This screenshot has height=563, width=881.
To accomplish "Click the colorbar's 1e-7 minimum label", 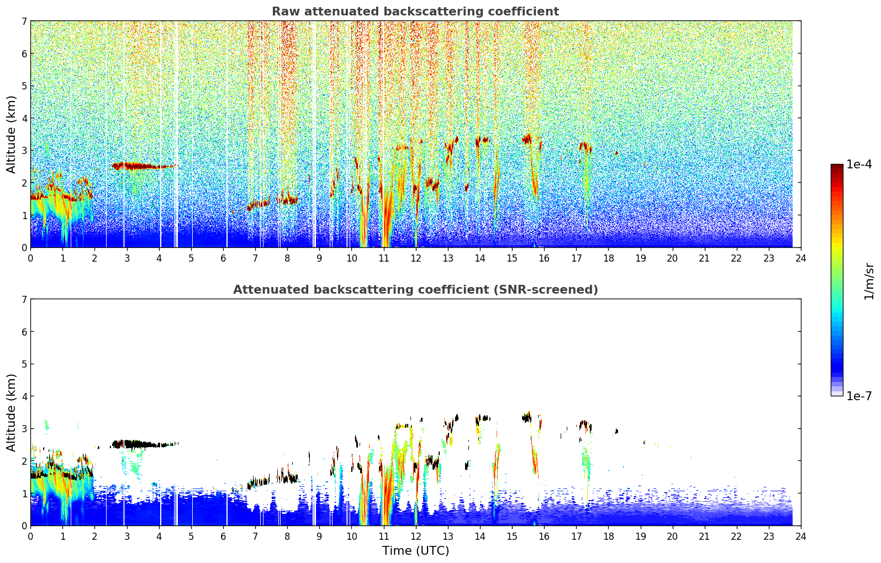I will (859, 396).
